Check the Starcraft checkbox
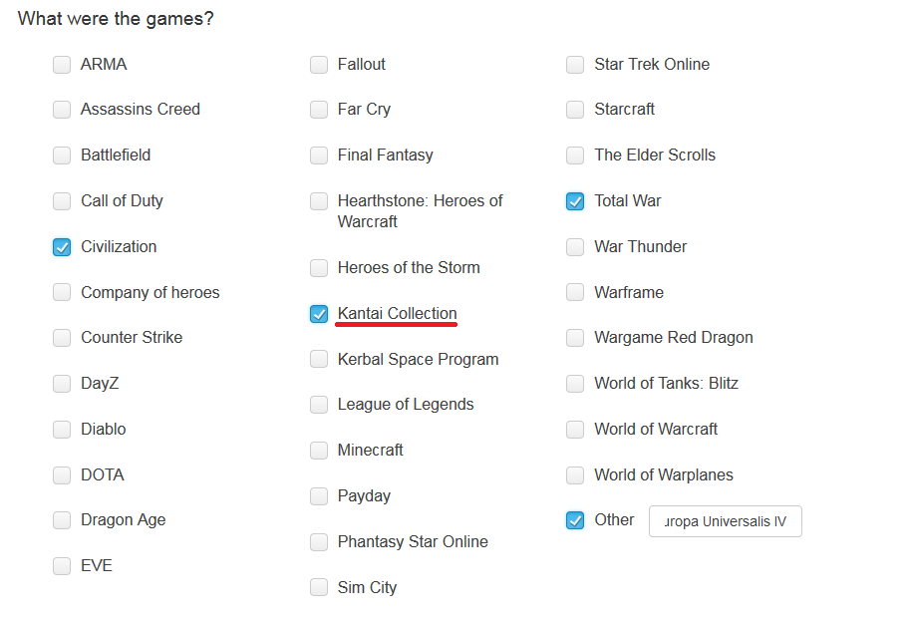Screen dimensions: 909x623 tap(575, 110)
